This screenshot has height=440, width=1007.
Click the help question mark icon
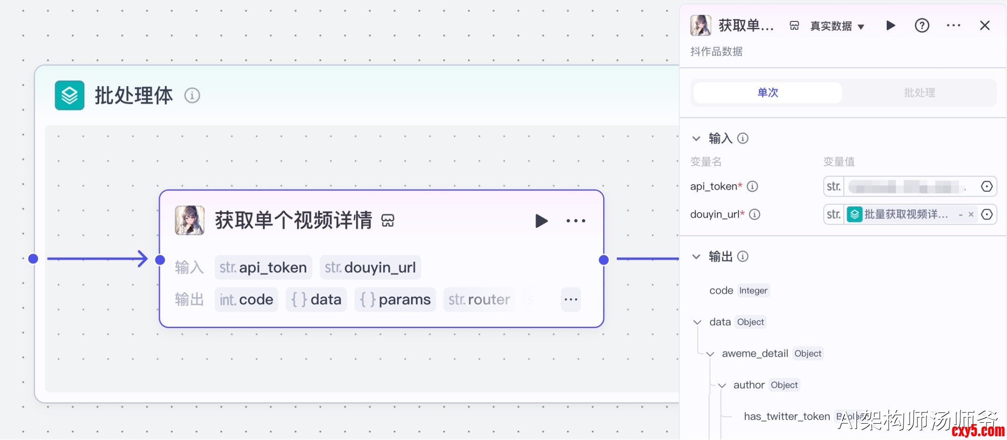point(922,26)
